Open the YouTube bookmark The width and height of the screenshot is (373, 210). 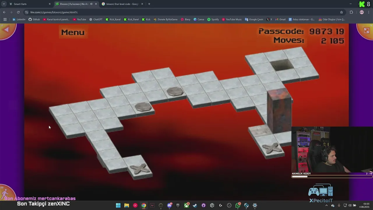(x=79, y=20)
